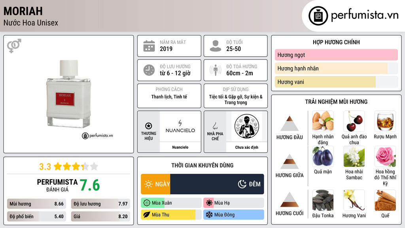Click the Thời gian khuyên dùng heading
The width and height of the screenshot is (405, 228).
click(x=202, y=165)
